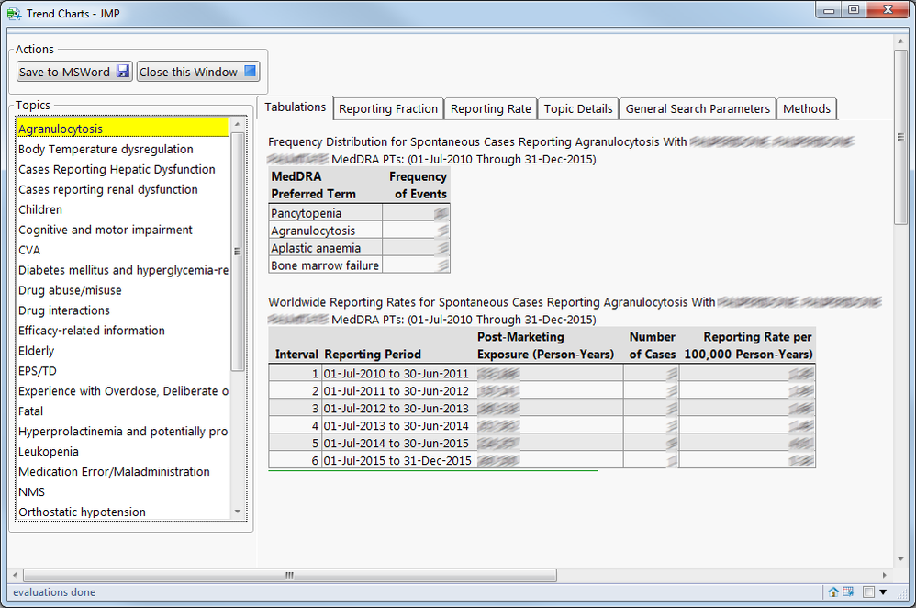Click the main window vertical scrollbar thumb

click(x=900, y=138)
